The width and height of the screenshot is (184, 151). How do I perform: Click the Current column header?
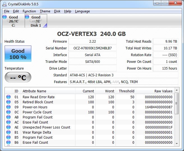click(86, 91)
